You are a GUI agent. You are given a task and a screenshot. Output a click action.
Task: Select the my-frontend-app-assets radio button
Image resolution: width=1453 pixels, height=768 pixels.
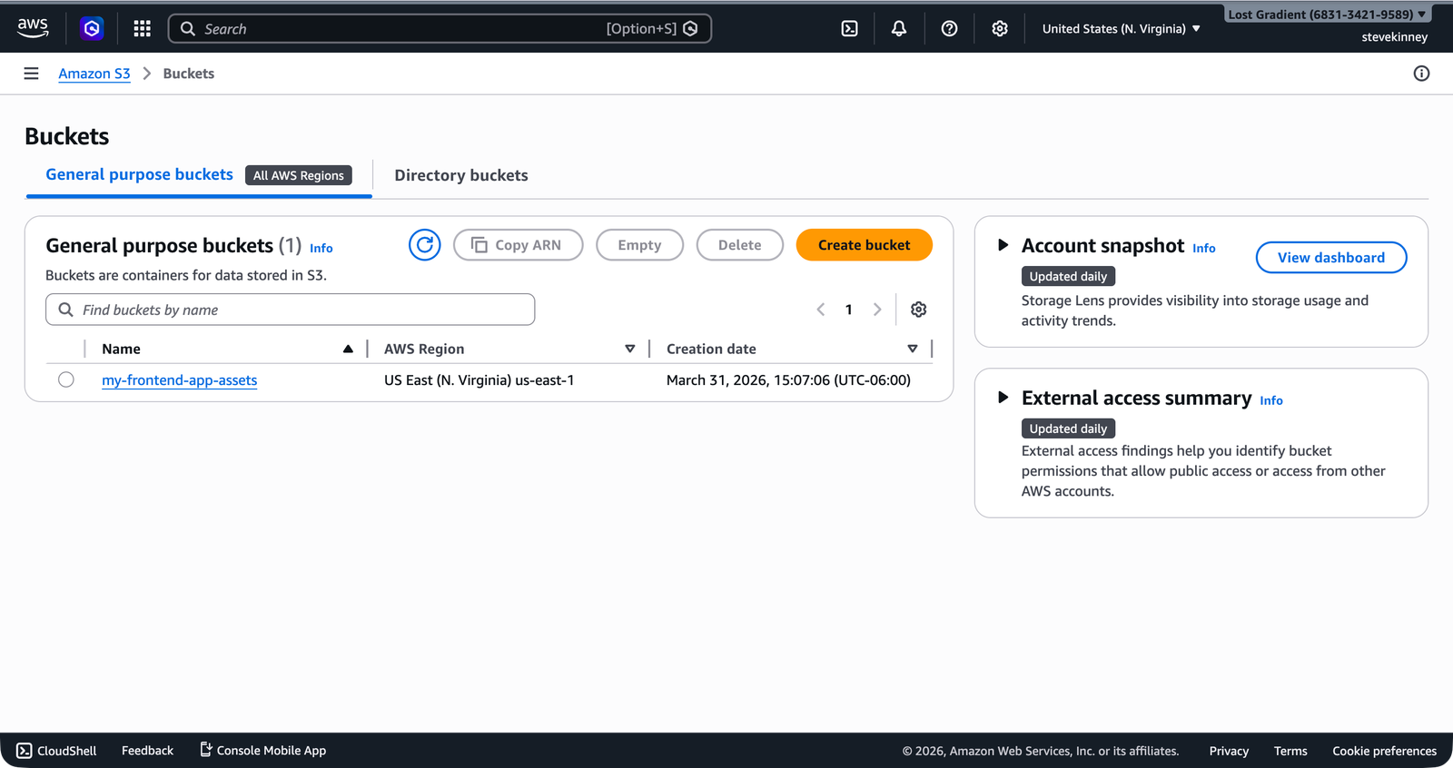(66, 379)
